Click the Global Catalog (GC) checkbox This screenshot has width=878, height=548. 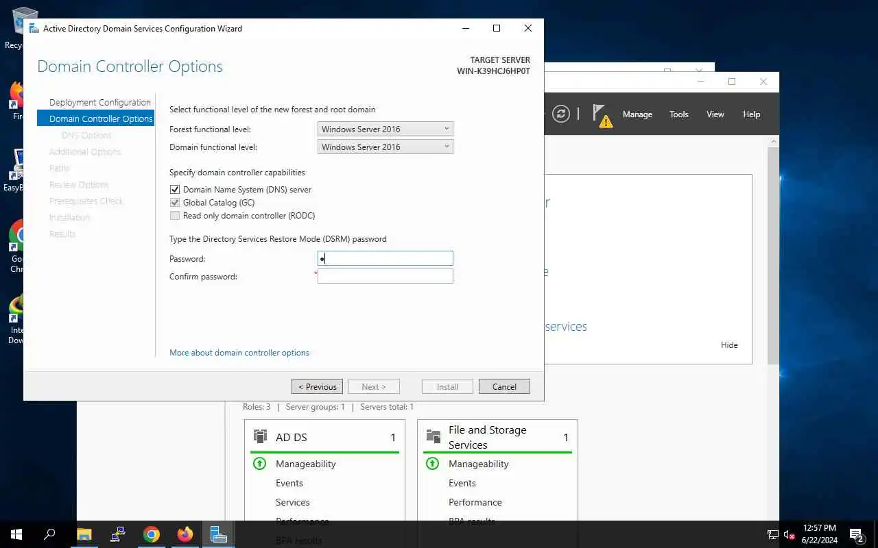coord(175,203)
